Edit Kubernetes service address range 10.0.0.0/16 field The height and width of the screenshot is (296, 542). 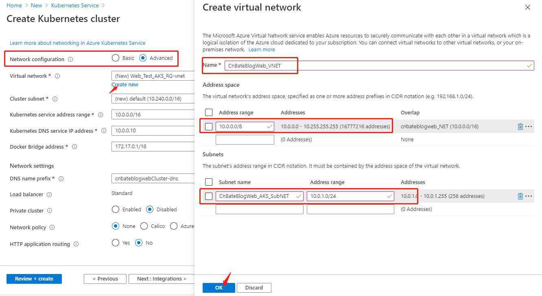tap(153, 115)
